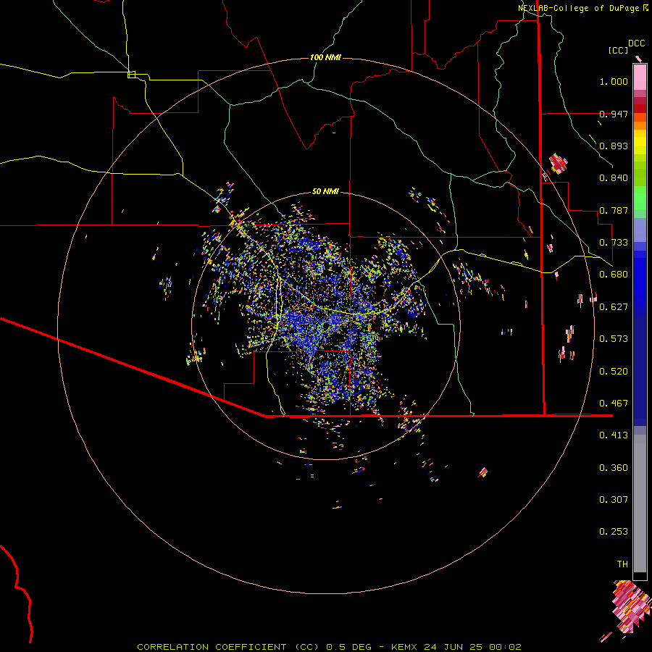Select the "0.787" color scale value
Screen dimensions: 652x652
(x=614, y=210)
